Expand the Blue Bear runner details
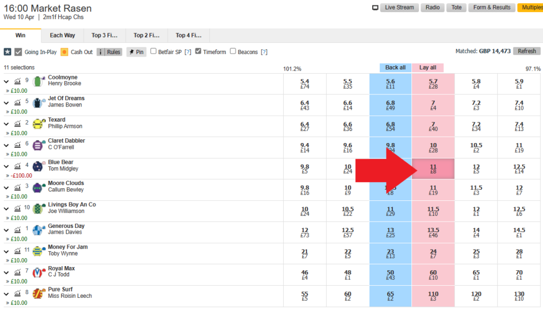Image resolution: width=543 pixels, height=309 pixels. click(x=6, y=166)
